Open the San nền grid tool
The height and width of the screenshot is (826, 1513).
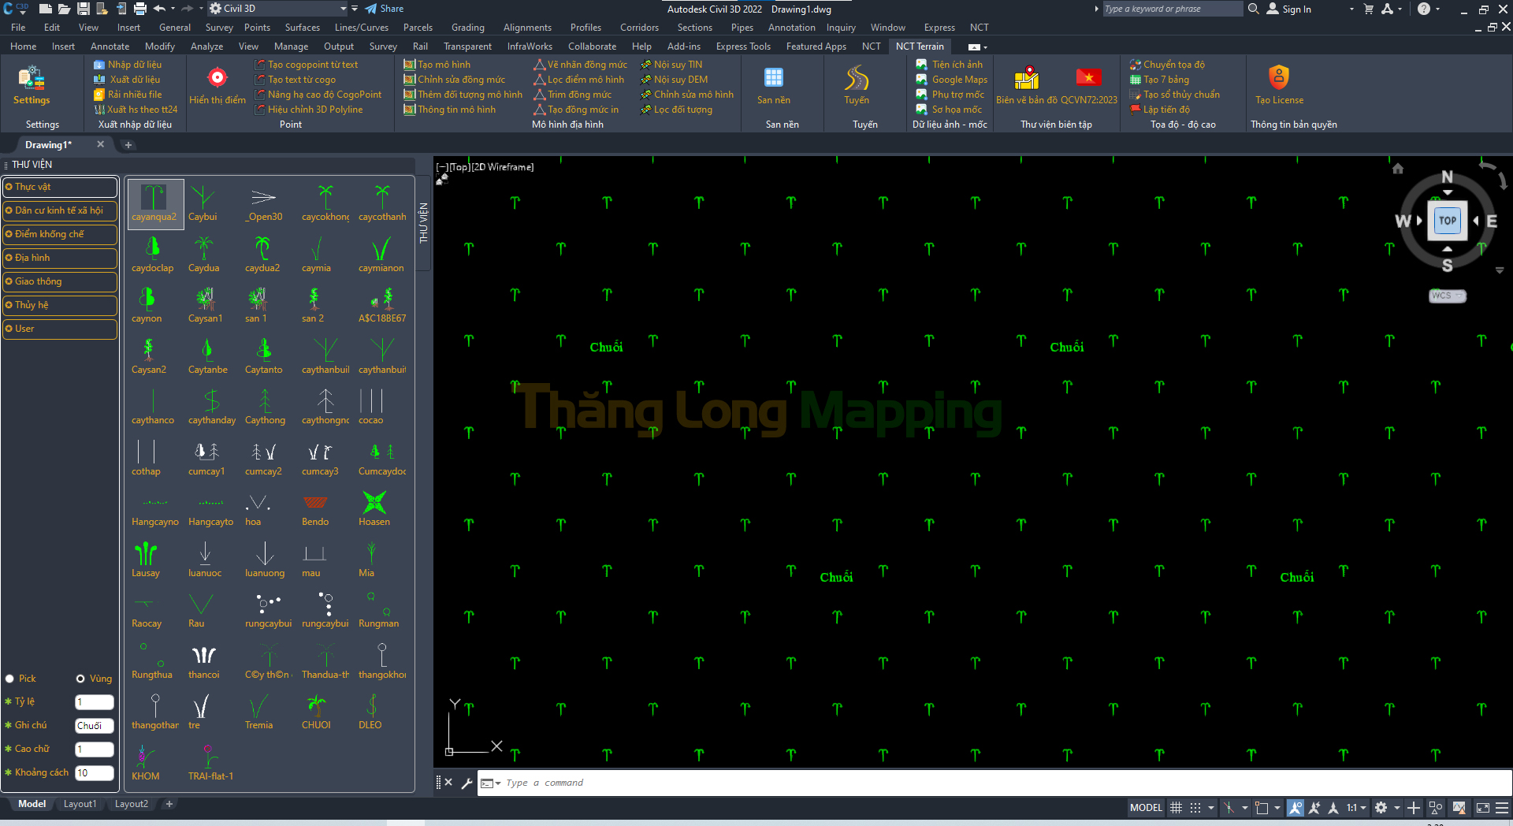click(x=773, y=79)
